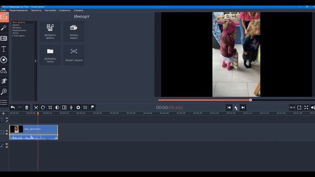The height and width of the screenshot is (177, 315).
Task: Open the Filters magic wand tab
Action: click(3, 28)
